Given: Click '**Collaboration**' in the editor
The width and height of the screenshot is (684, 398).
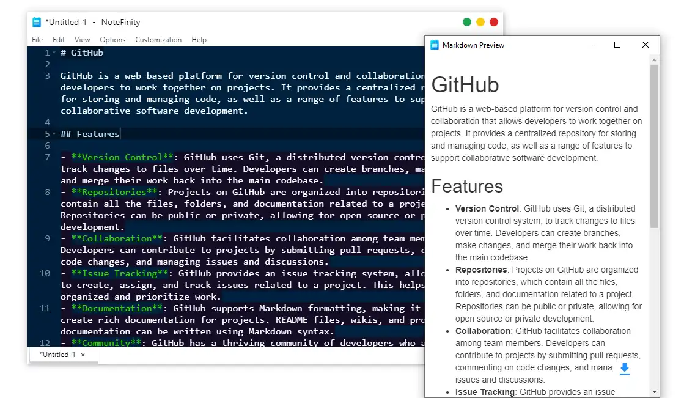Looking at the screenshot, I should [x=117, y=238].
